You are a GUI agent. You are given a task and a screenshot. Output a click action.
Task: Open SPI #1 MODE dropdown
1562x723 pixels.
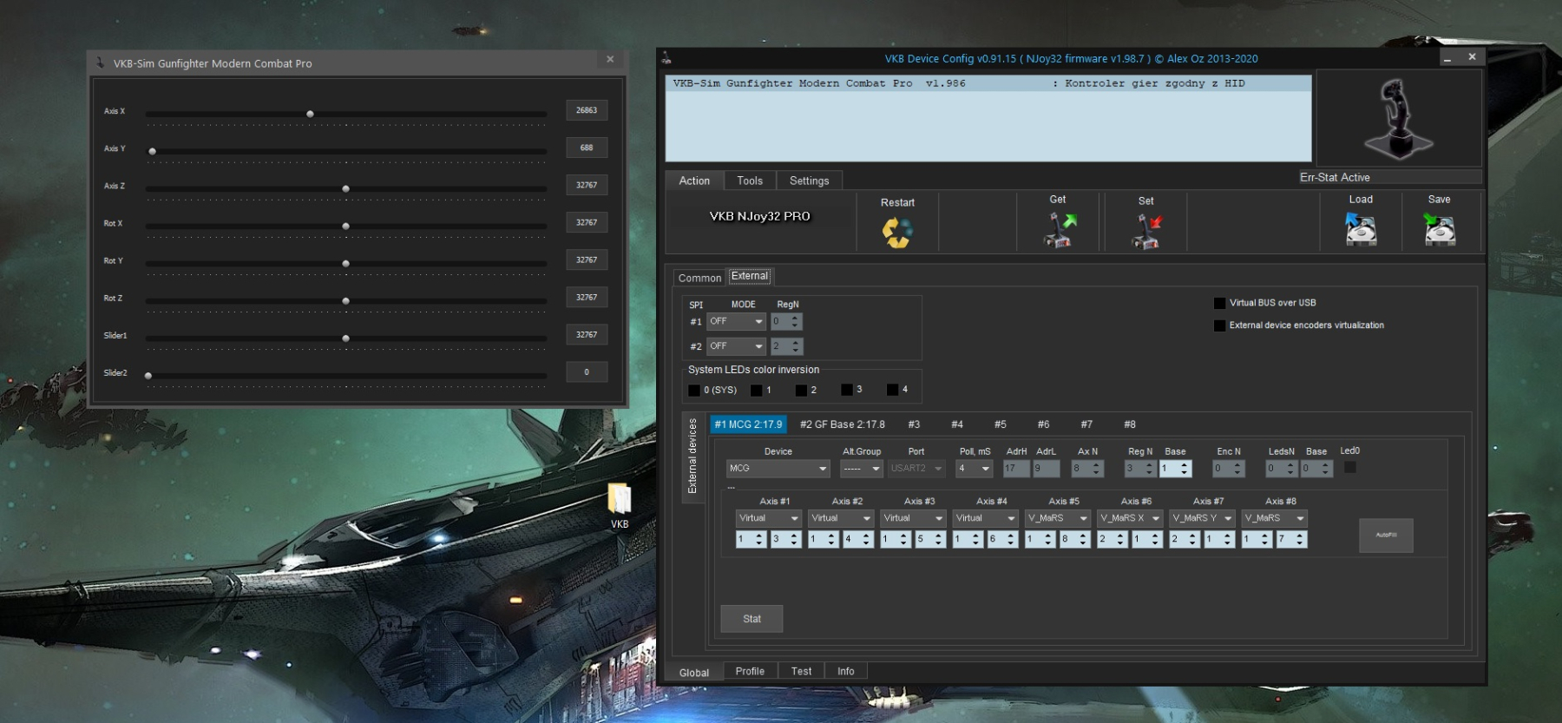736,321
